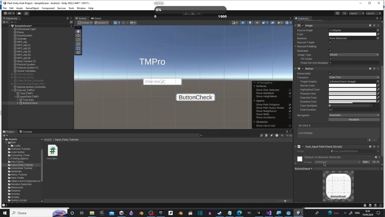Open the Component menu
The width and height of the screenshot is (385, 217).
pos(48,8)
